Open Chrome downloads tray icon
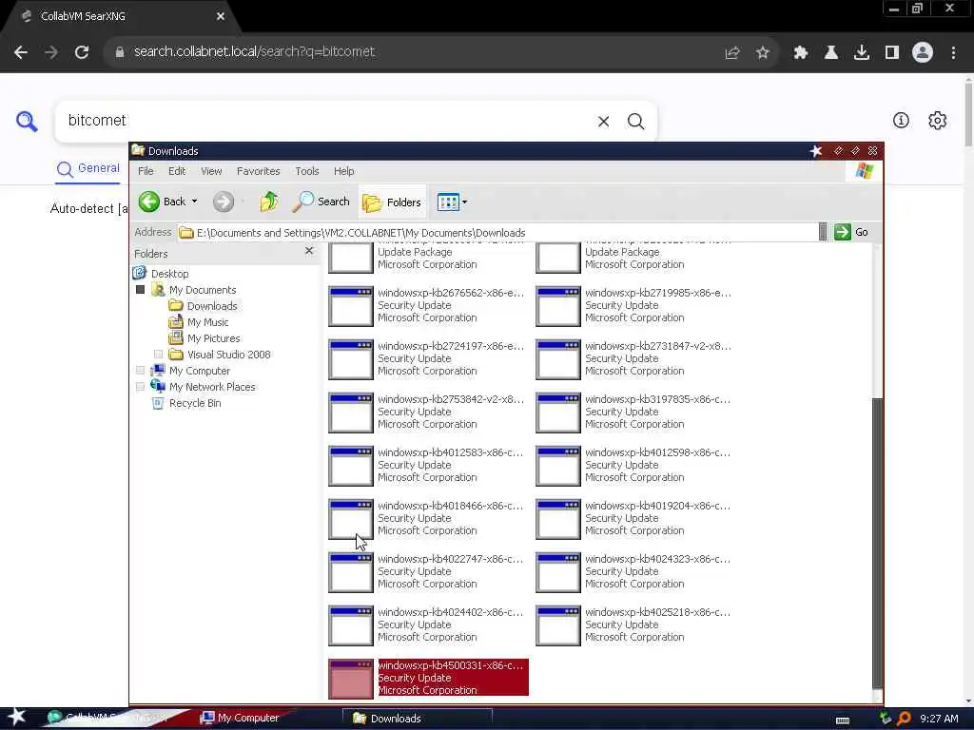974x730 pixels. pyautogui.click(x=862, y=53)
